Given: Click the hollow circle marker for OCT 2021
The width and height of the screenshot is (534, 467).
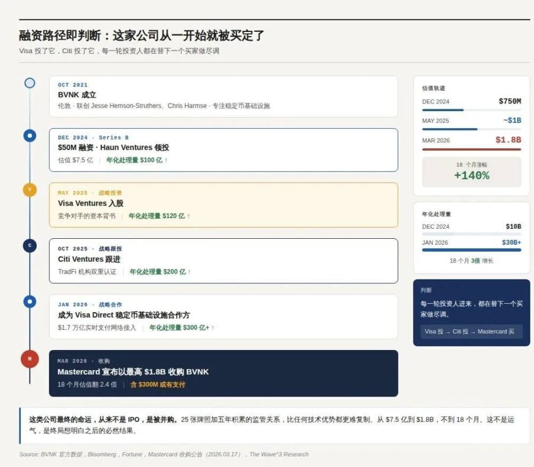Looking at the screenshot, I should 30,83.
